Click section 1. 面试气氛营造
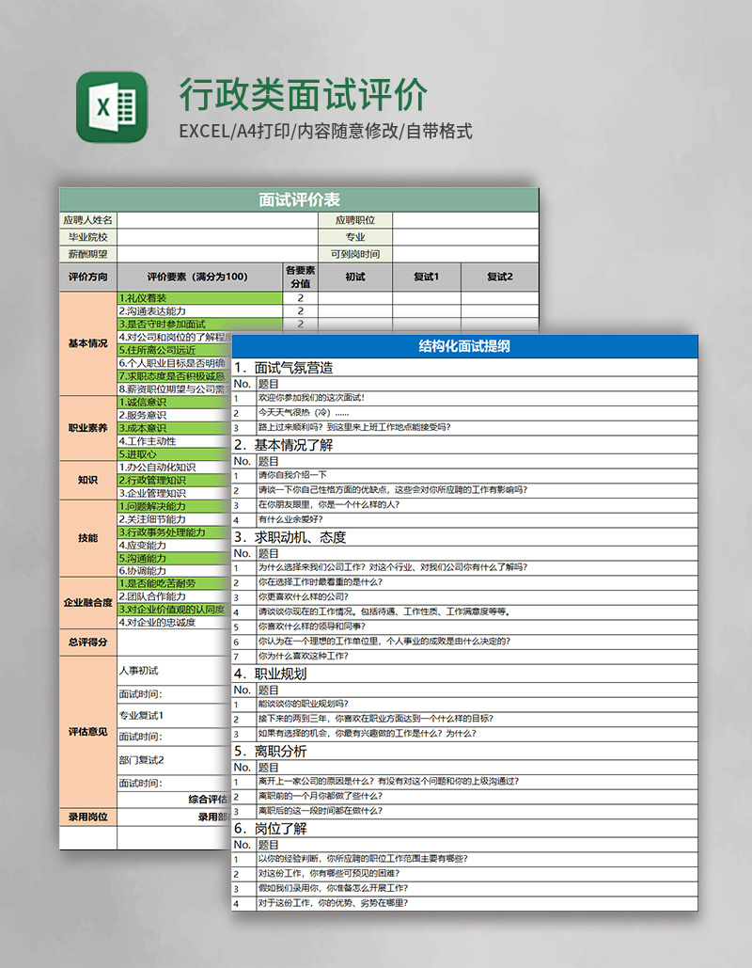The image size is (752, 968). pyautogui.click(x=282, y=366)
